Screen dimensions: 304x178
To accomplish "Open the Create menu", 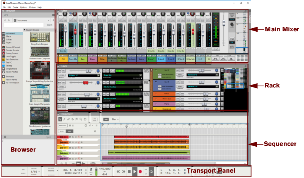I will 15,7.
